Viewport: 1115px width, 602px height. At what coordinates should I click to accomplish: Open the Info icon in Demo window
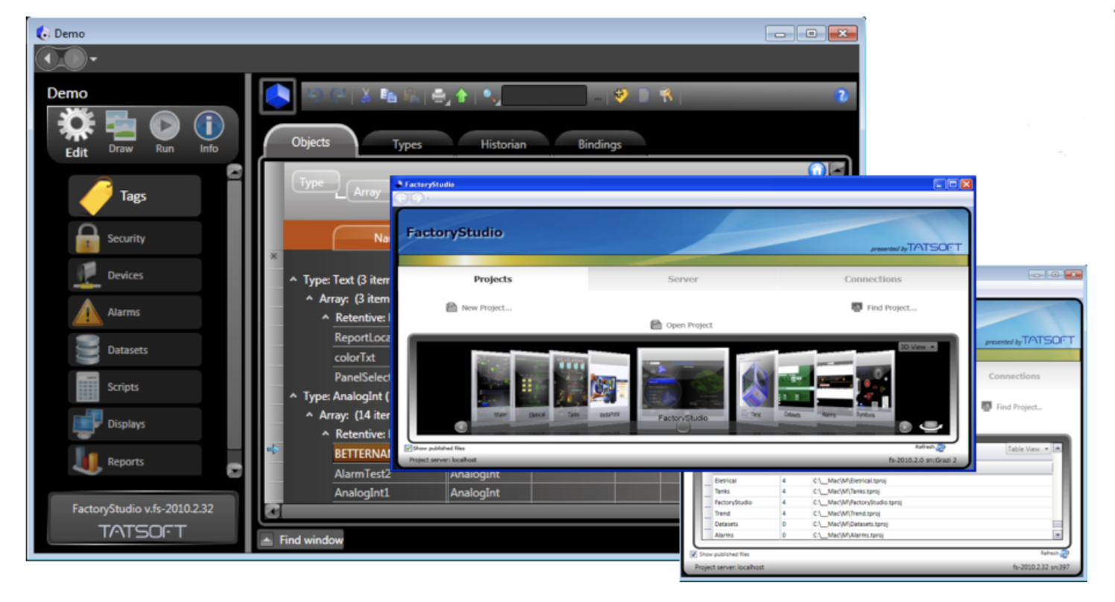coord(209,132)
